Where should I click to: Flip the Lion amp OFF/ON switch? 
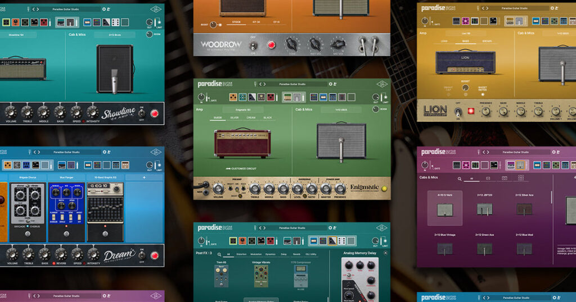(x=458, y=111)
